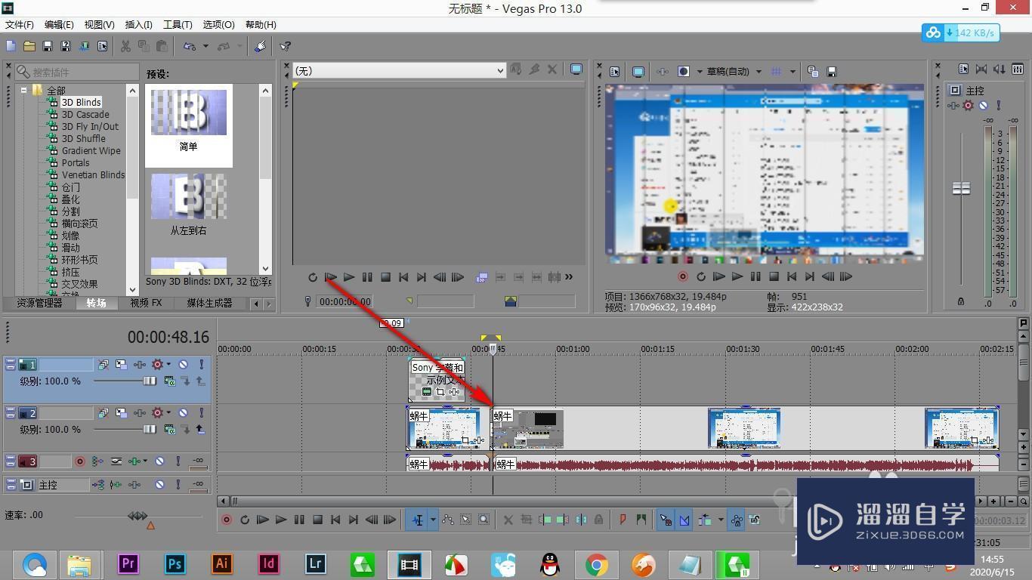Click timeline Play from start button

coord(263,520)
